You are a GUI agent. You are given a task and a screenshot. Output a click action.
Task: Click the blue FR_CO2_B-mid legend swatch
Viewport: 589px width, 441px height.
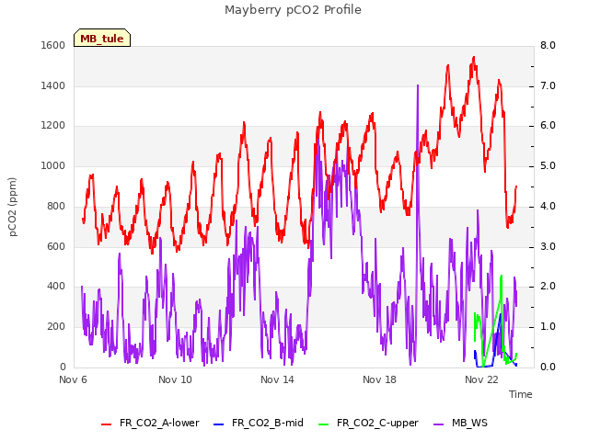[x=218, y=424]
